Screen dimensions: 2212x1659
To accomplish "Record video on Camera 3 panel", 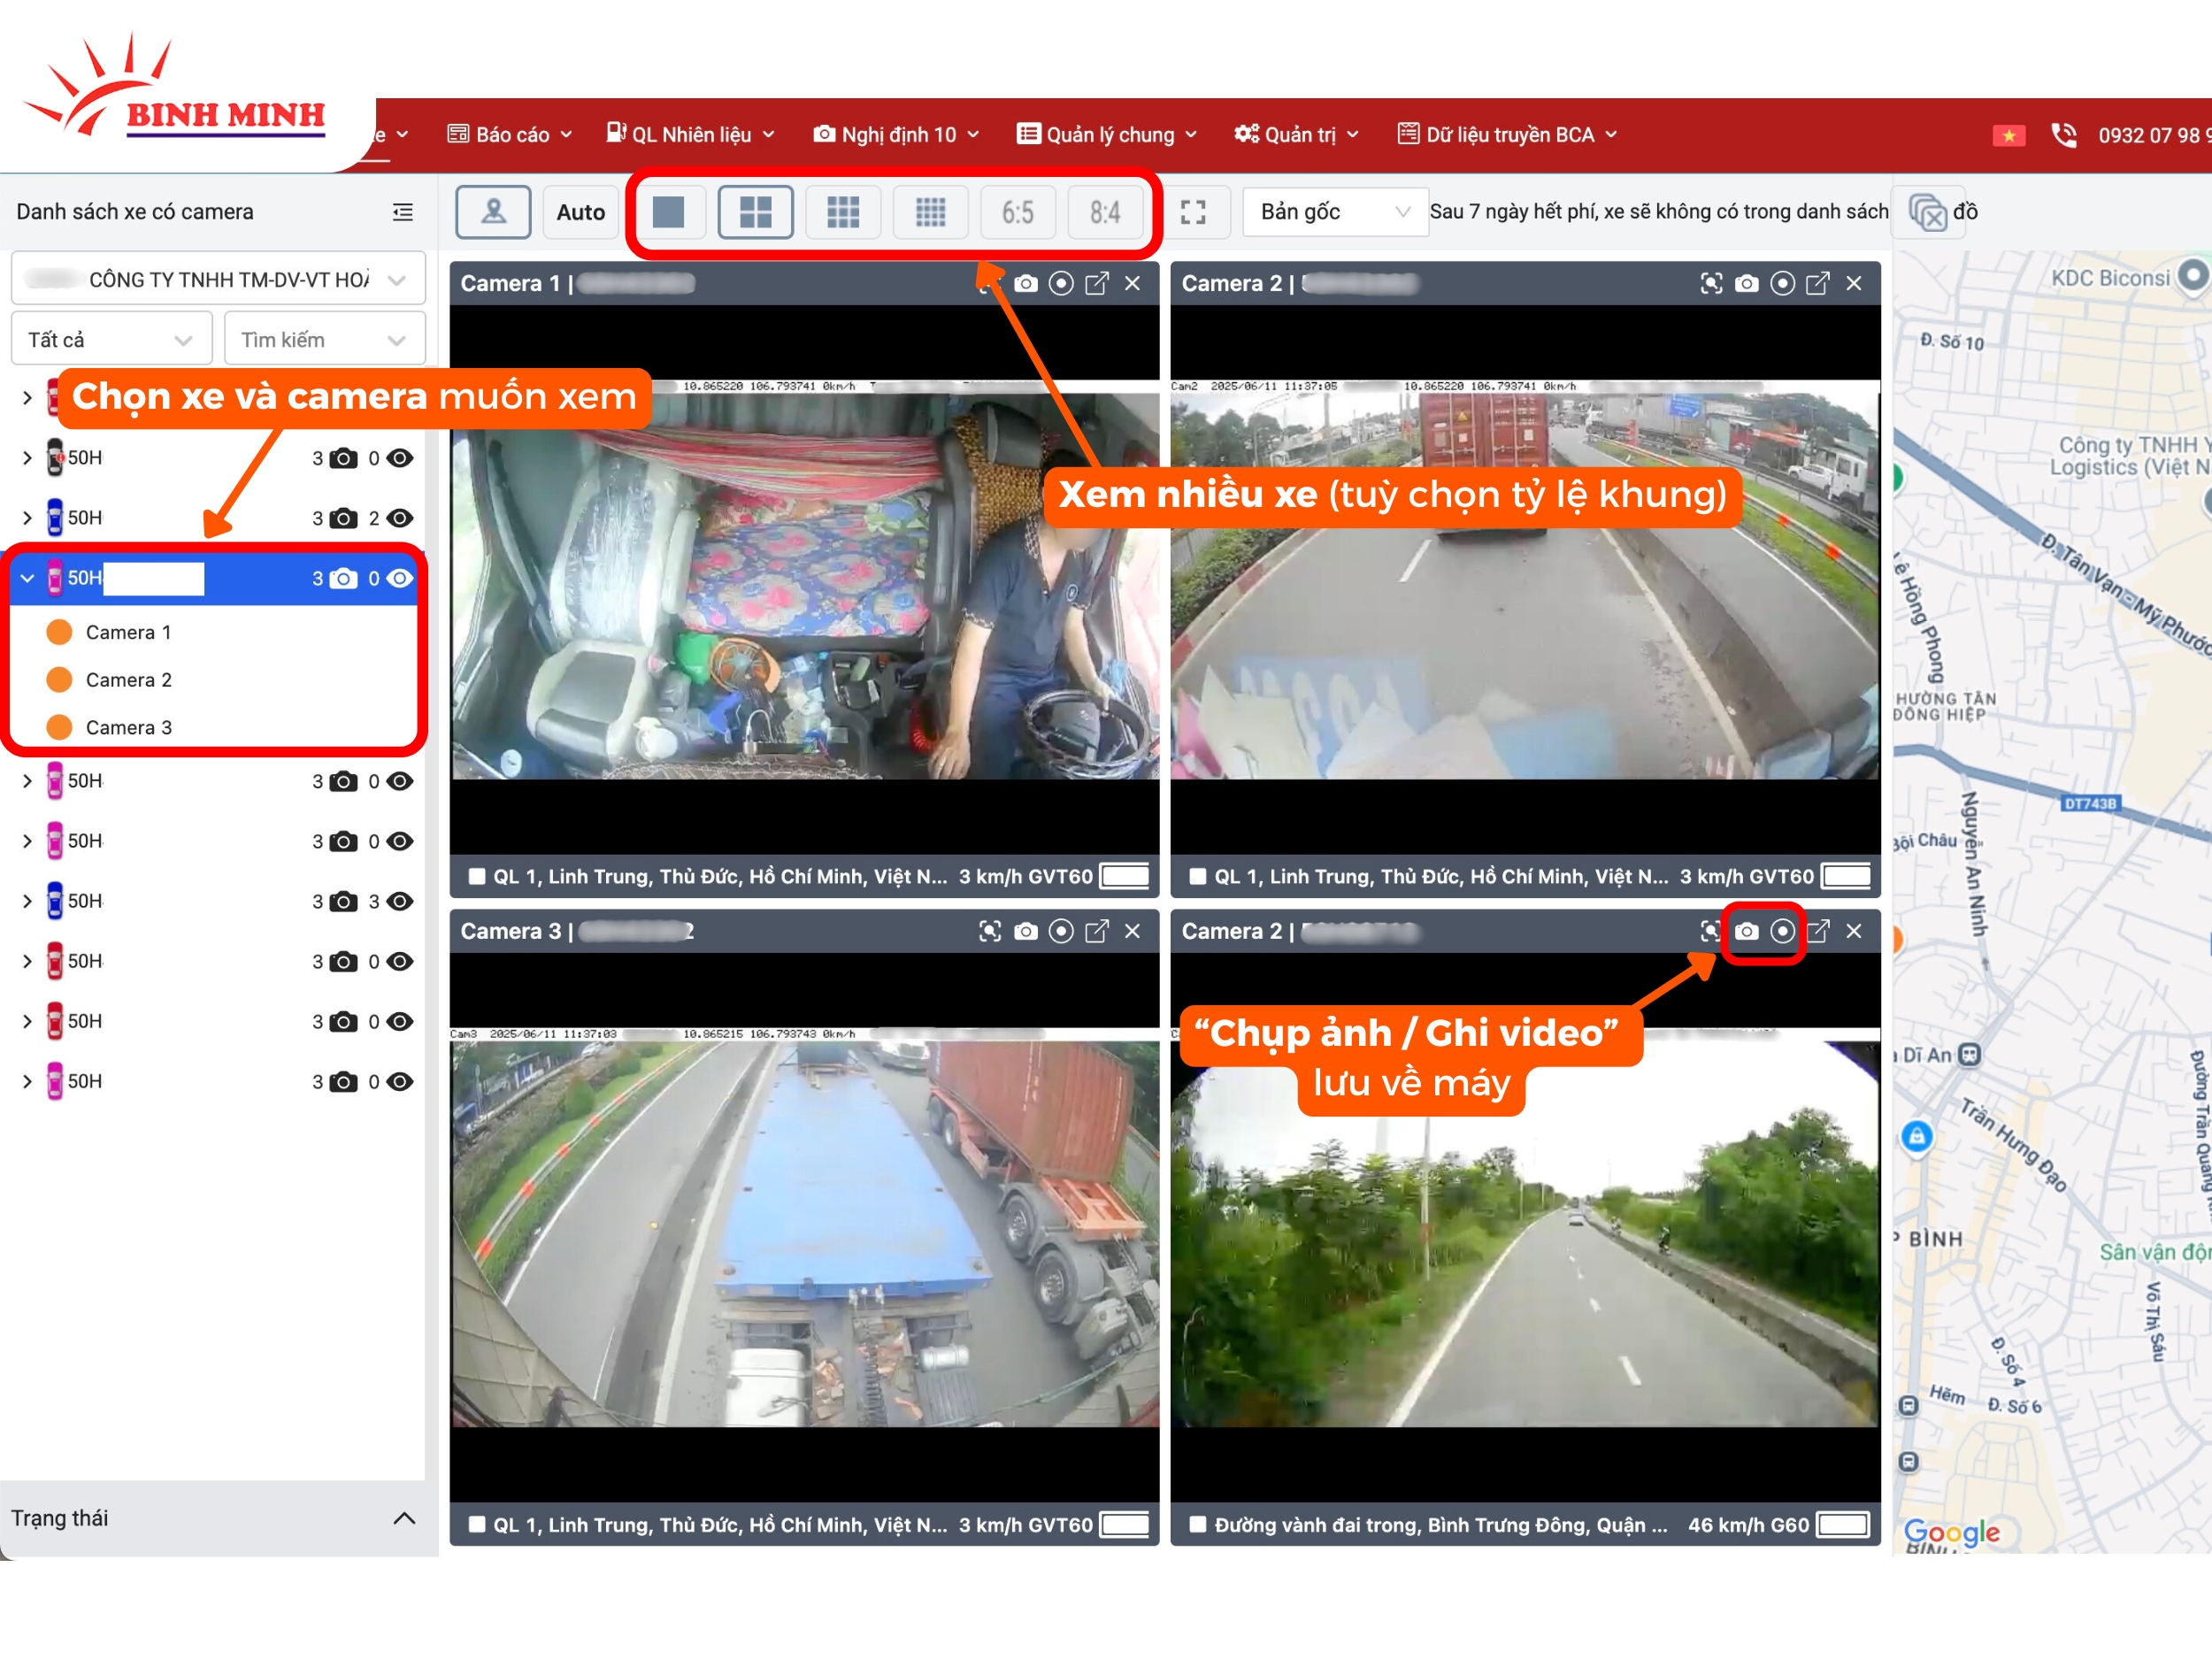I will [x=1061, y=932].
